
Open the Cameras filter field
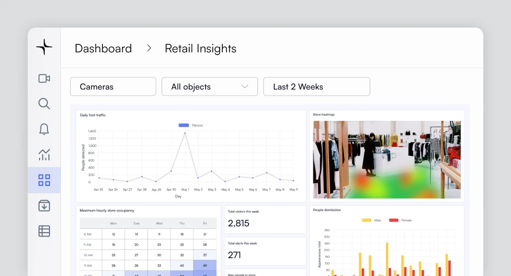tap(113, 86)
